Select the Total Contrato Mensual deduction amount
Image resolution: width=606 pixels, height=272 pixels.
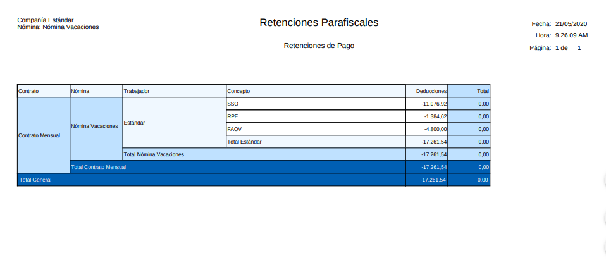tap(427, 167)
